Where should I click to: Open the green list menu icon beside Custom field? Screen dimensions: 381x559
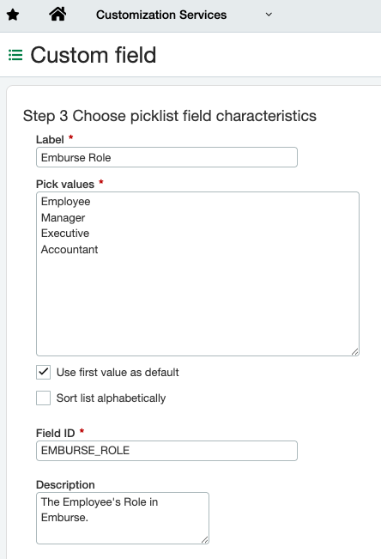[x=15, y=55]
